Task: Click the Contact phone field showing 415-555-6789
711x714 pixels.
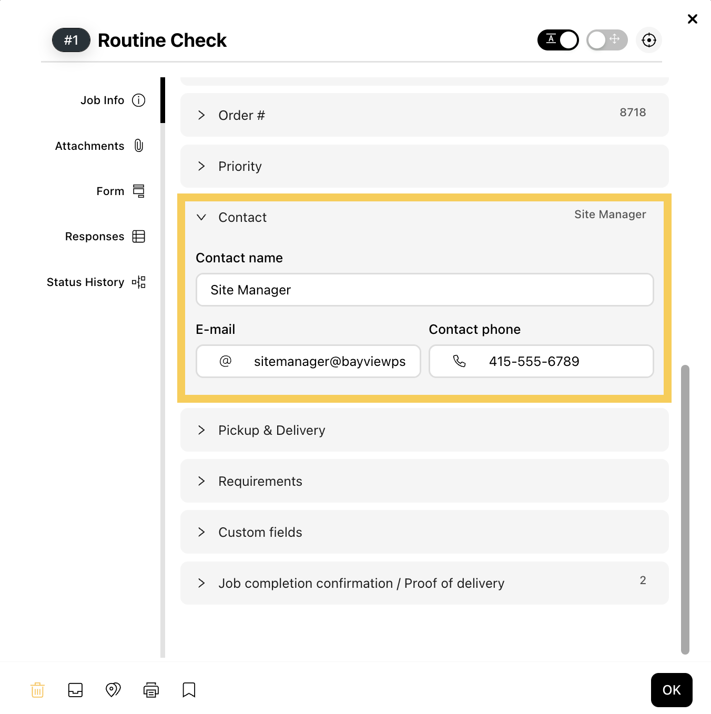Action: 541,361
